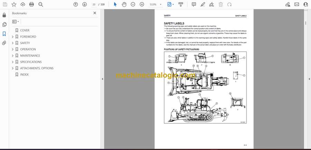This screenshot has width=311, height=150.
Task: Activate the selection arrow tool
Action: pyautogui.click(x=115, y=4)
